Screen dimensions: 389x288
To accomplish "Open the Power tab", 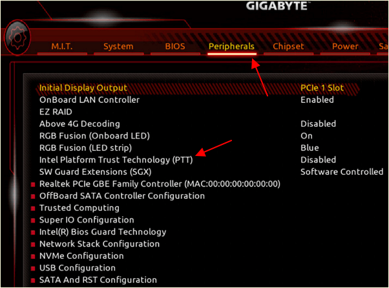I will pyautogui.click(x=345, y=47).
